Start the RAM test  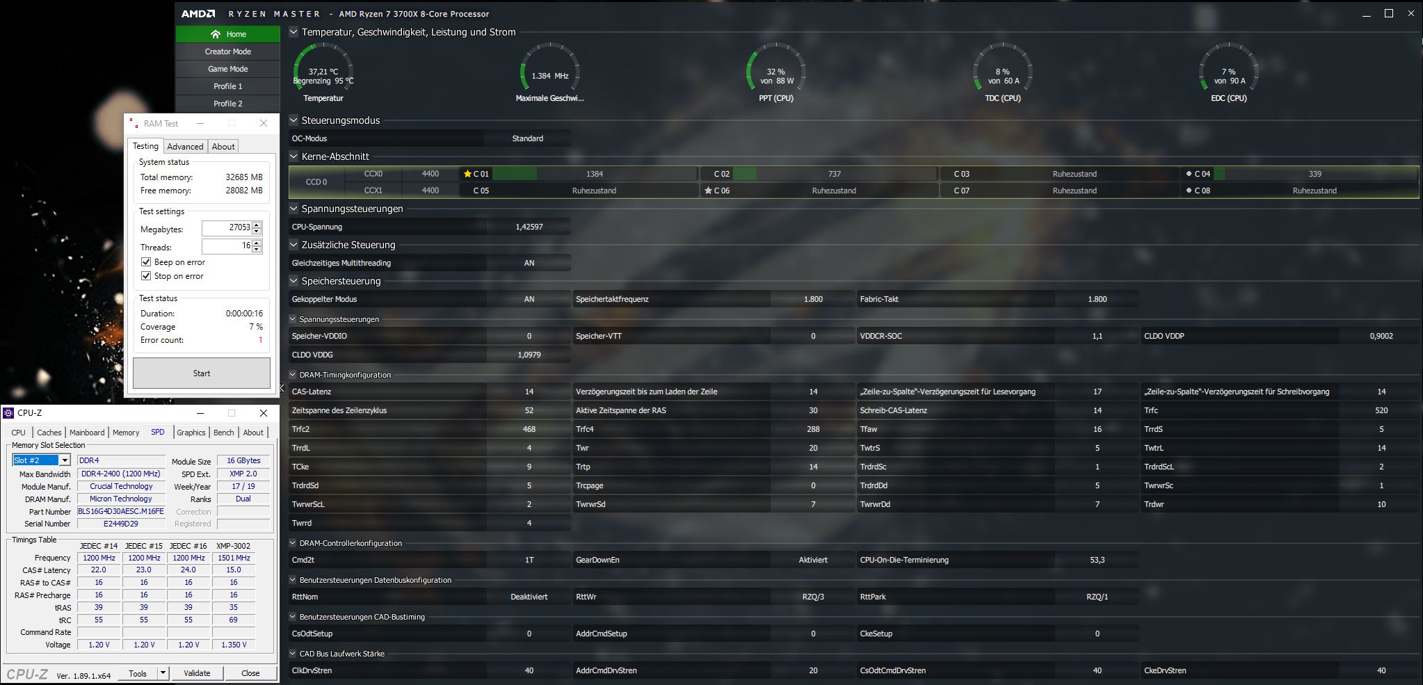[202, 373]
